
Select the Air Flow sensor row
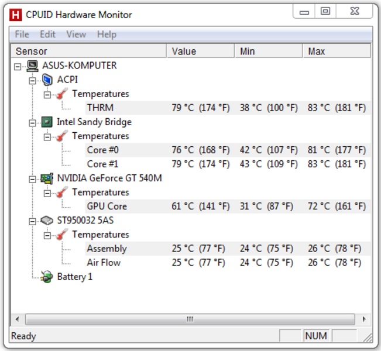228,263
